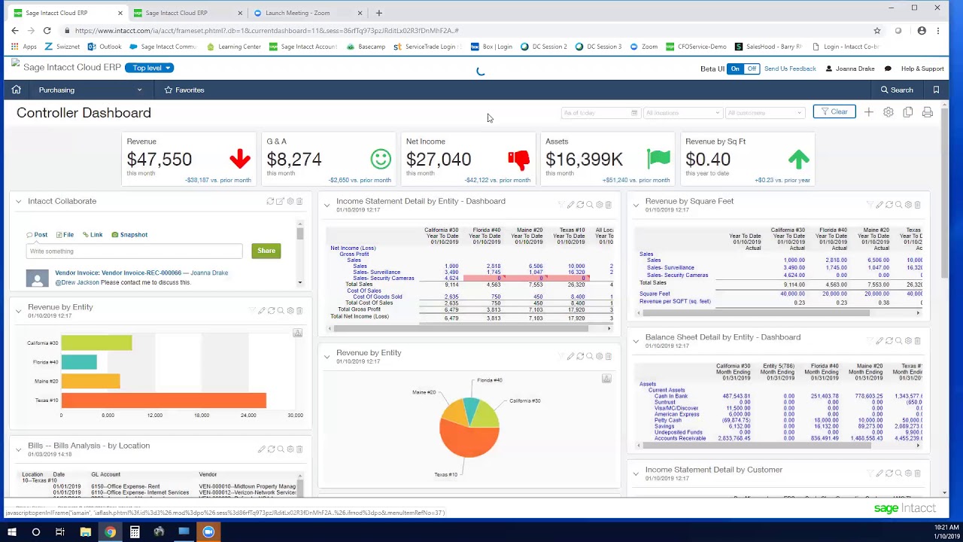
Task: Click the green Share button
Action: click(x=266, y=251)
